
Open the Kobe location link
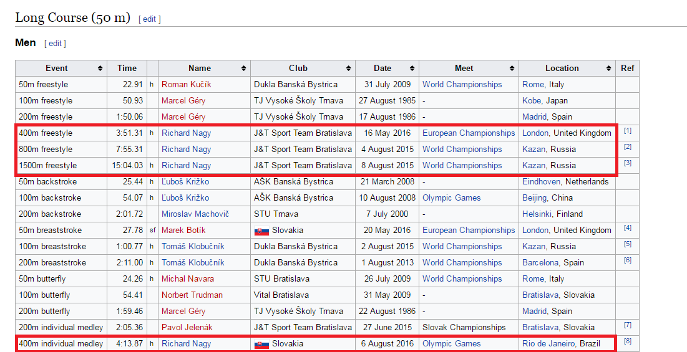point(532,100)
